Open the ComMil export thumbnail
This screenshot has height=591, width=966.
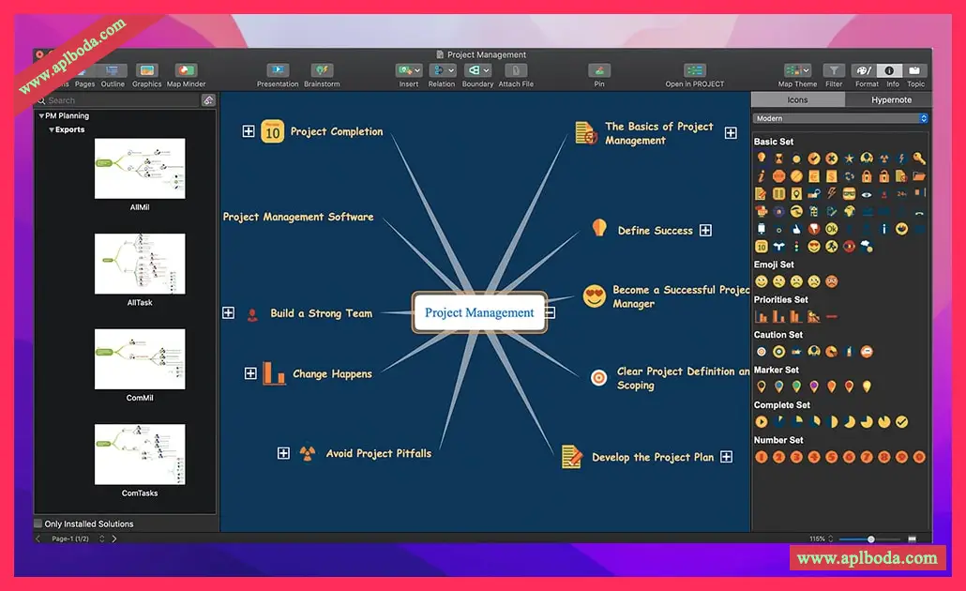[x=140, y=358]
